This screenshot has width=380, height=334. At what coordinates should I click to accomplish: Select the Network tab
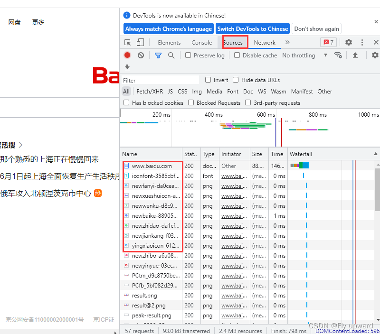(x=265, y=43)
